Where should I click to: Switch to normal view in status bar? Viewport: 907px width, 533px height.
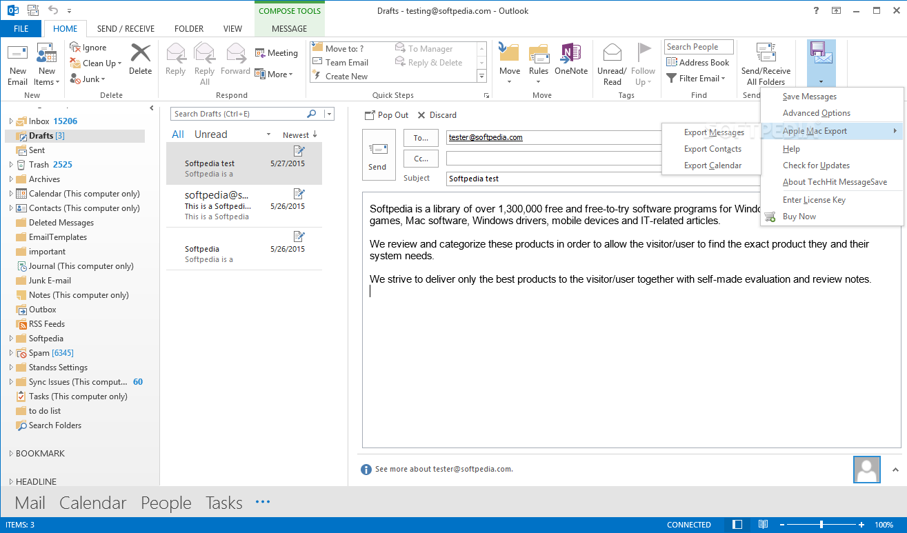739,525
